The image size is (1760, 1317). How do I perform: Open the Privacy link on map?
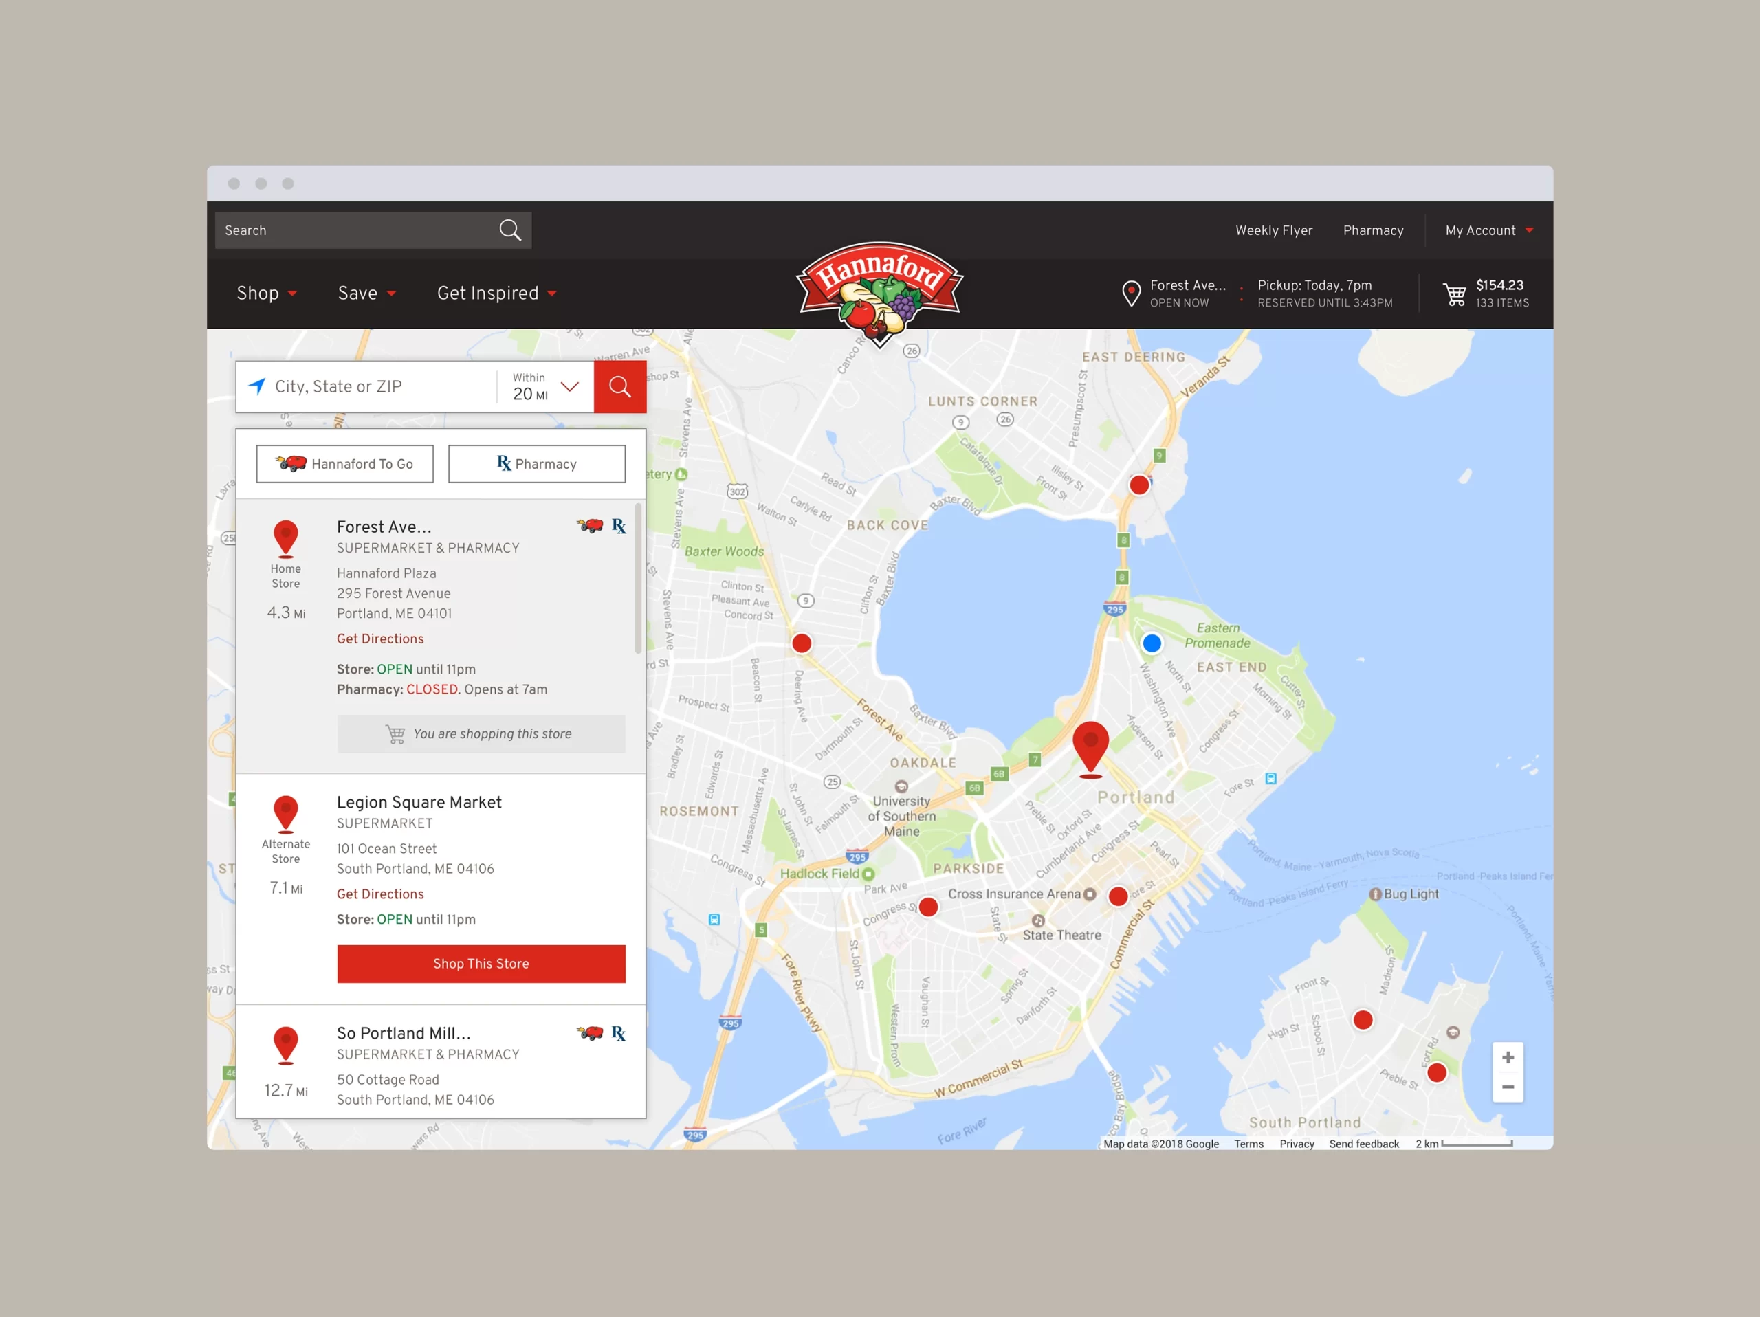pos(1297,1144)
